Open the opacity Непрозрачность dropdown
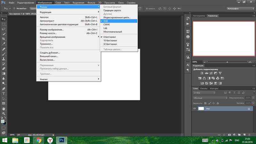Viewport: 256px width, 144px height. (x=253, y=98)
